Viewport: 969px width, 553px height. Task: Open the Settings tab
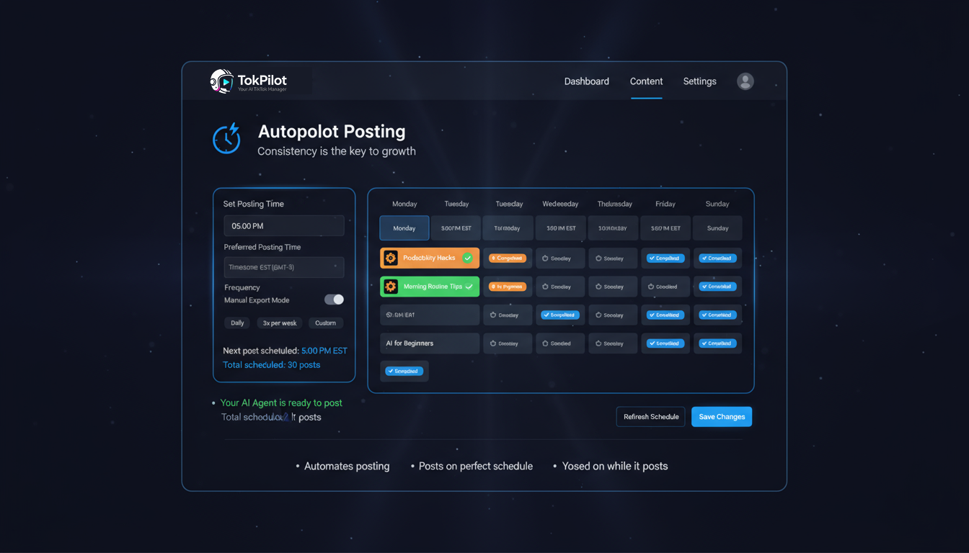(x=699, y=81)
